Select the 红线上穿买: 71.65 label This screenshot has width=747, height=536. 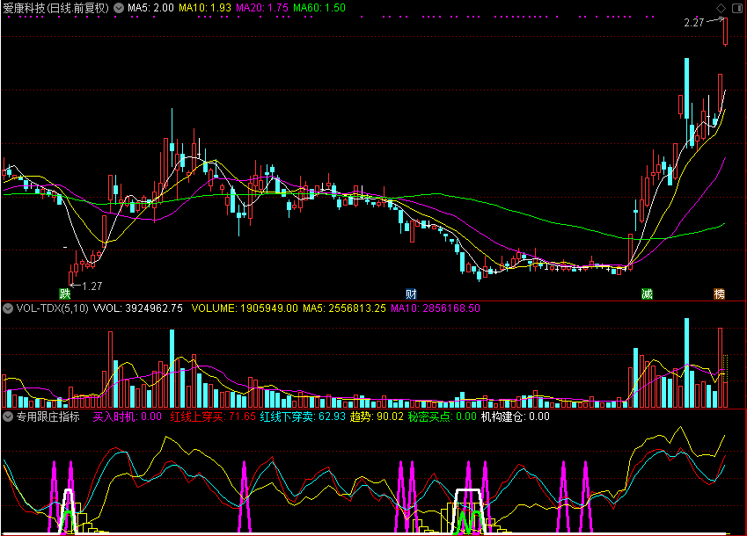tap(213, 416)
